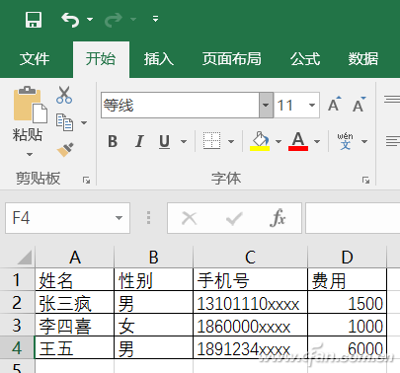Open the font color palette arrow
Viewport: 400px width, 373px height.
317,142
